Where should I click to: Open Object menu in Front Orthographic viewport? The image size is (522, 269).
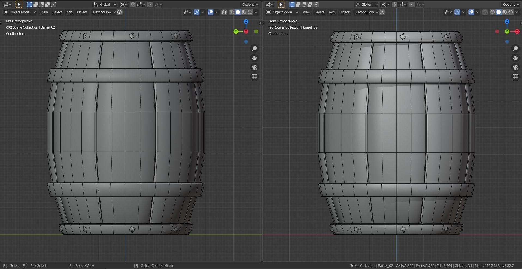[x=344, y=12]
